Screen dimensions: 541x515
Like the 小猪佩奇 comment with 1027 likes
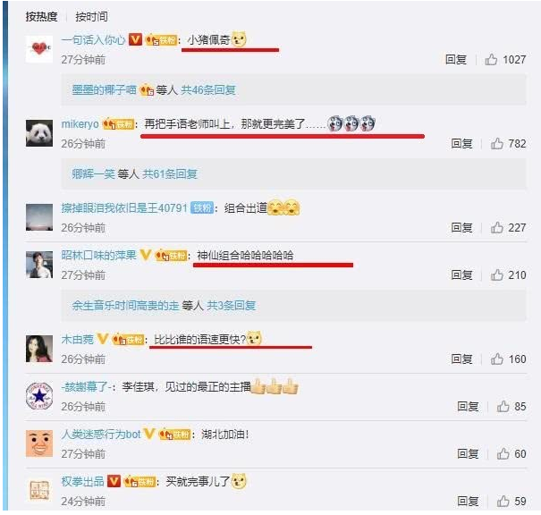[491, 60]
